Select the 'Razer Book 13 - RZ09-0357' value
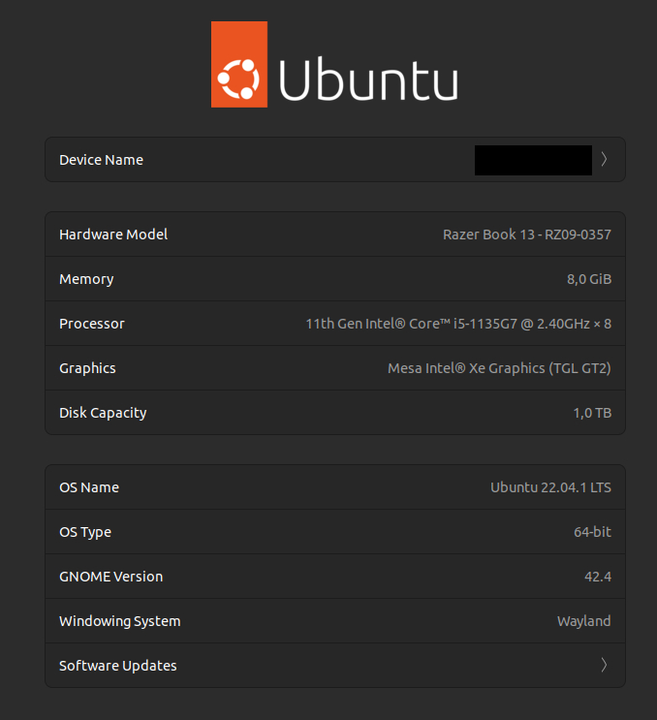Viewport: 657px width, 720px height. 527,235
